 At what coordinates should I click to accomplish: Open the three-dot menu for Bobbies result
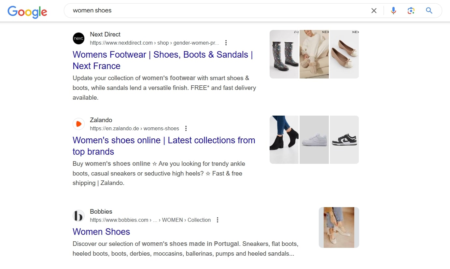[x=218, y=220]
